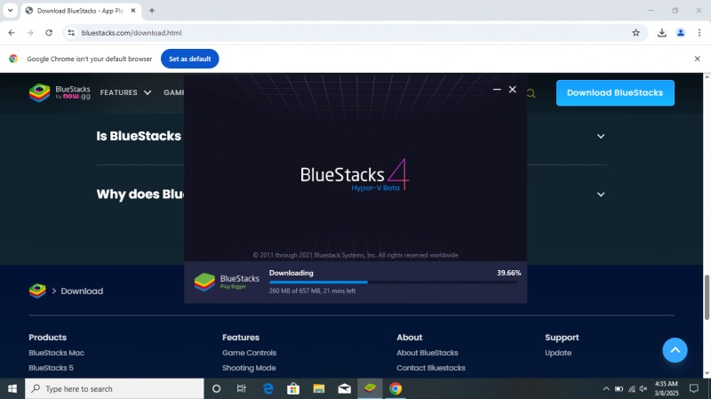Click Set as default button

point(189,59)
